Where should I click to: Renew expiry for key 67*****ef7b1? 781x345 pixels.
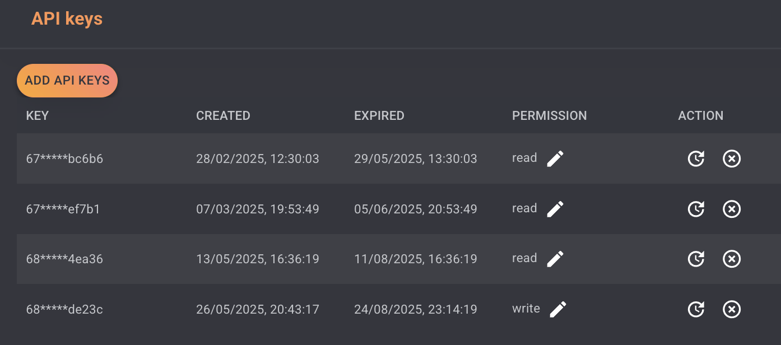click(x=696, y=209)
